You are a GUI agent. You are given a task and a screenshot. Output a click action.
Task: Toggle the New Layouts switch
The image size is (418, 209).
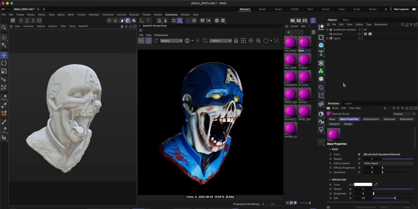(414, 9)
